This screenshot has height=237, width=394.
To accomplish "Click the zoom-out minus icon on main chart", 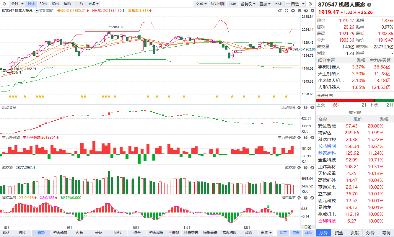I will [x=293, y=11].
